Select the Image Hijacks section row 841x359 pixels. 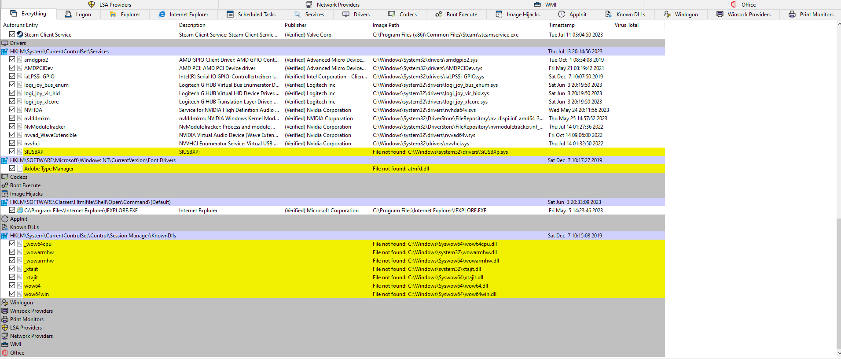pos(332,194)
